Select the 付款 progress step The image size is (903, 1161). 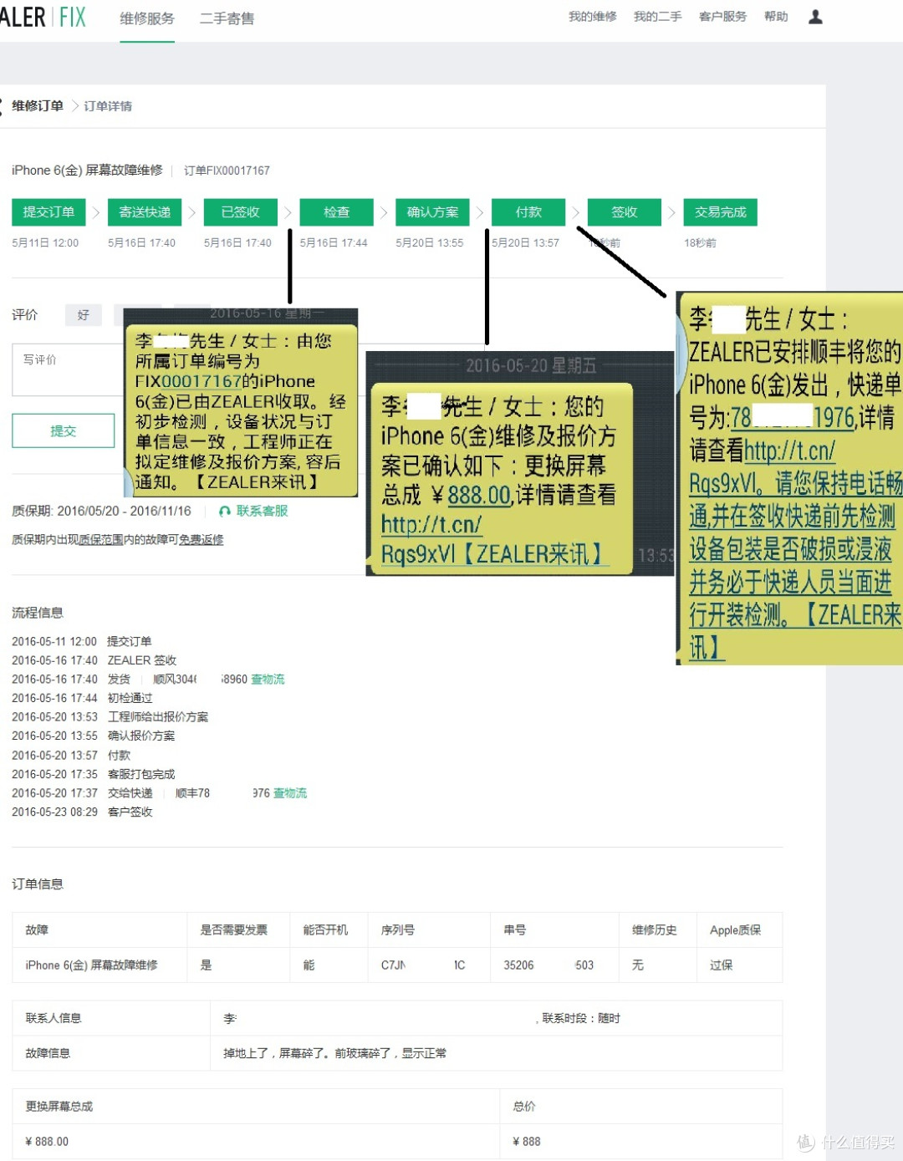pos(528,212)
